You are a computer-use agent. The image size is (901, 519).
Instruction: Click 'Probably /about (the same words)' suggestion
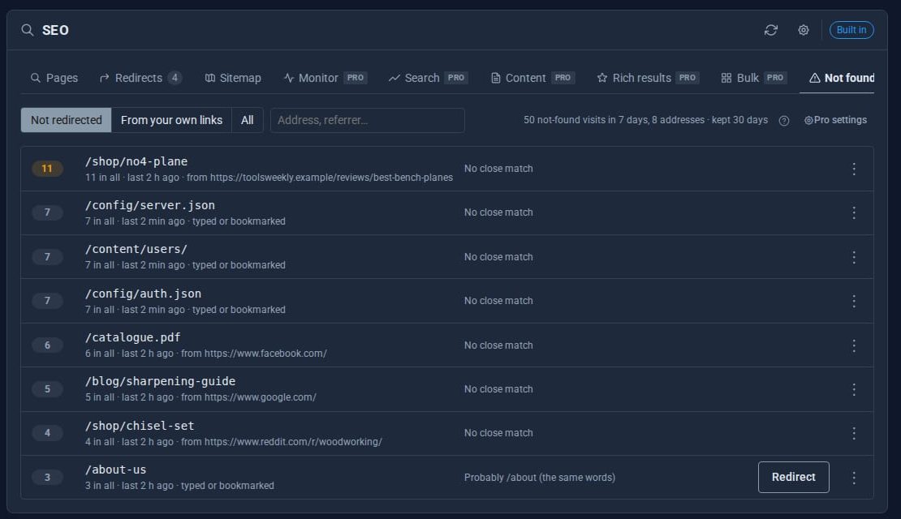(540, 478)
